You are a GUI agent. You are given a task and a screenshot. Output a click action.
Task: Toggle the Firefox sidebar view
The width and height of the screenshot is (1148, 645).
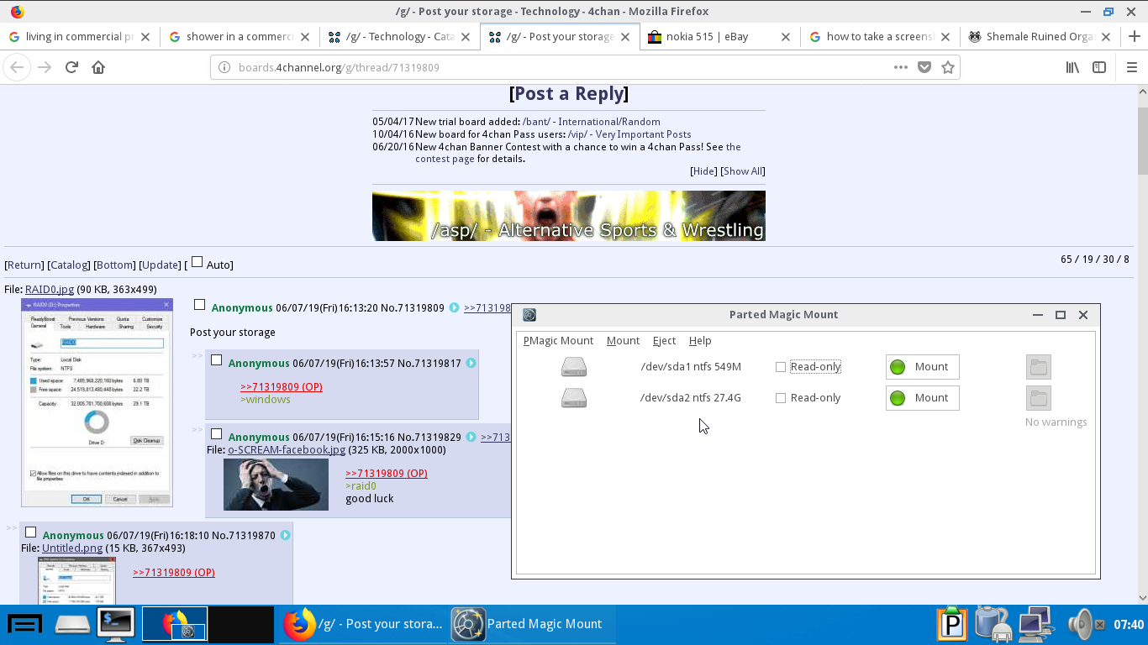1099,67
